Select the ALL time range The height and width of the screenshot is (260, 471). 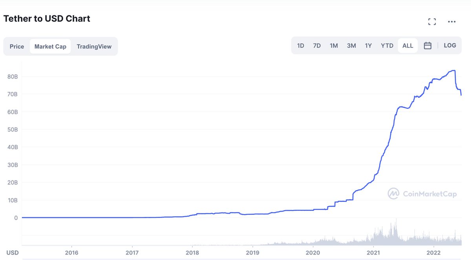[x=408, y=46]
